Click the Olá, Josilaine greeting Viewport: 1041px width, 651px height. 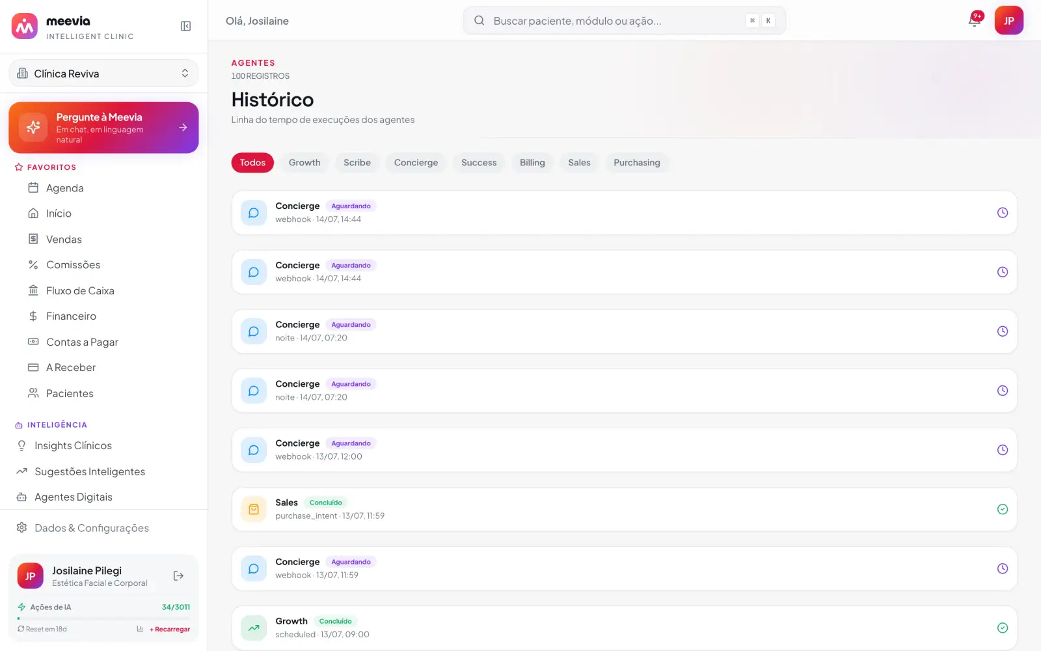coord(257,21)
